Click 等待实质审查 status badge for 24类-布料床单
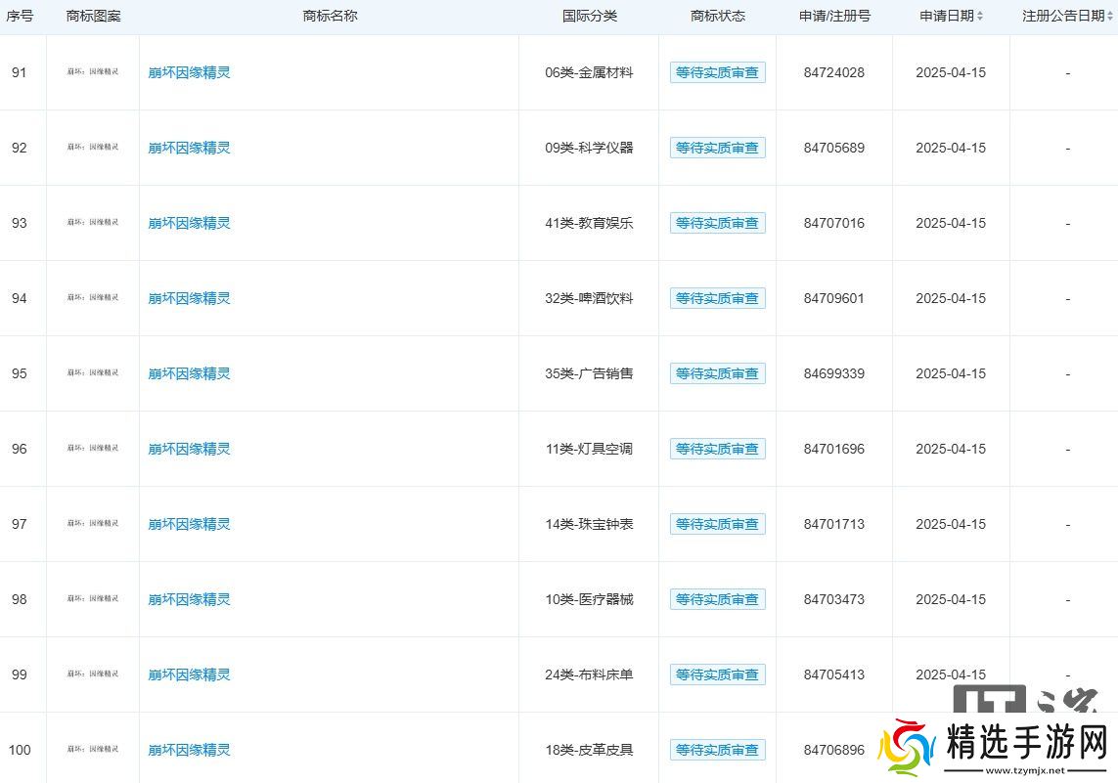The height and width of the screenshot is (783, 1118). [717, 674]
